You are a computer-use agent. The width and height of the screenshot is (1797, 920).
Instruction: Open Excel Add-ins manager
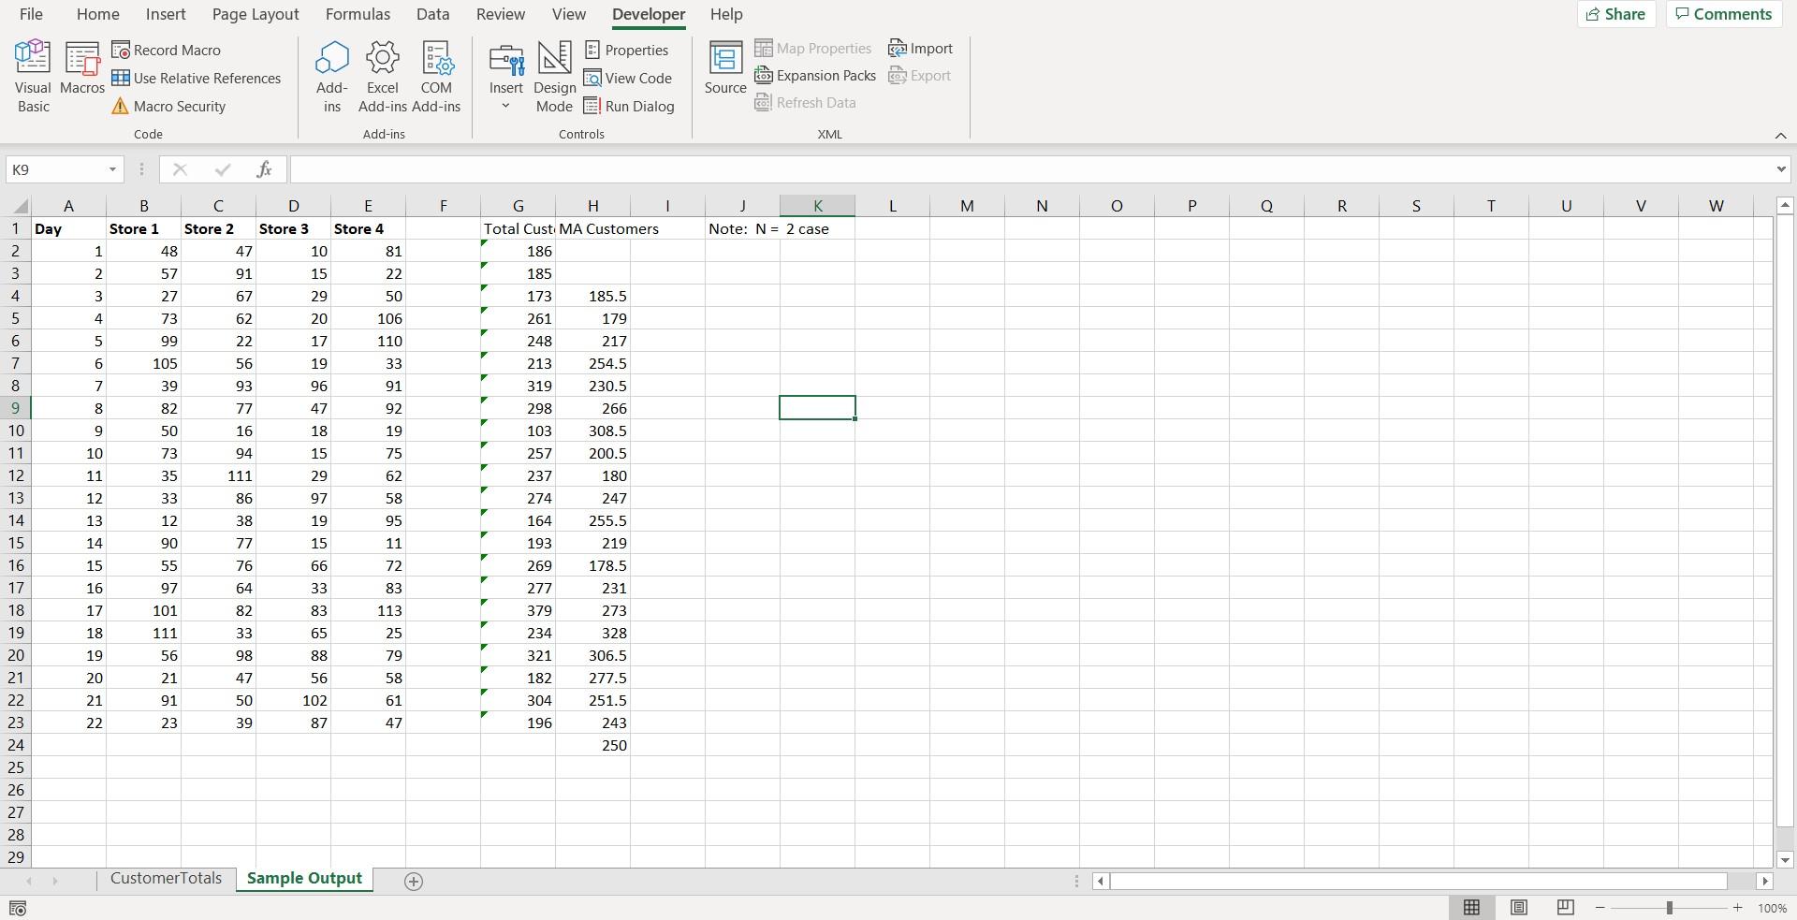[x=383, y=77]
